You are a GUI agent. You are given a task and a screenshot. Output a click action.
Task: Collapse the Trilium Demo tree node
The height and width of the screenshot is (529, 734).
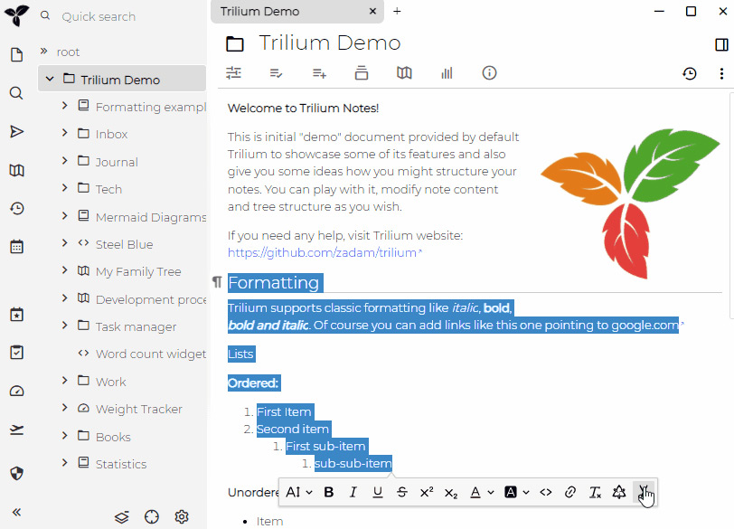[50, 79]
